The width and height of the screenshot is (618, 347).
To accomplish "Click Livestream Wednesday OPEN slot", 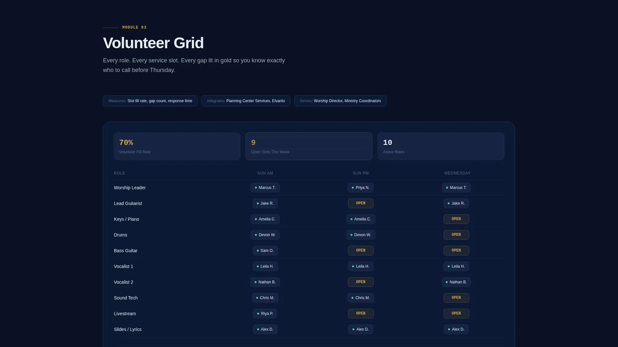I will pyautogui.click(x=456, y=314).
